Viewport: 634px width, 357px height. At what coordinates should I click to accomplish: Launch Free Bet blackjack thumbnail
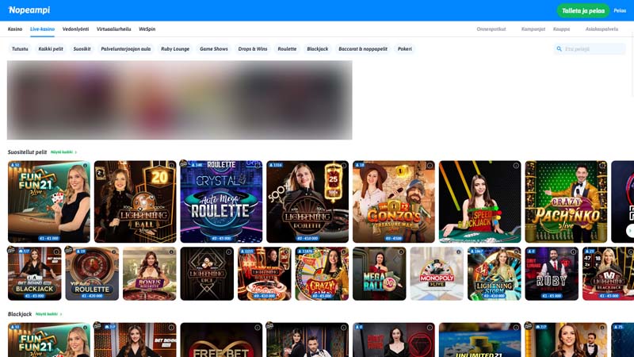click(x=221, y=340)
